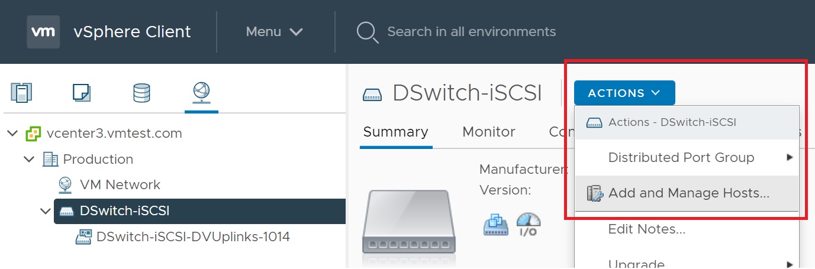The image size is (815, 269).
Task: Collapse the vcenter3.vmtest.com tree node
Action: coord(13,134)
